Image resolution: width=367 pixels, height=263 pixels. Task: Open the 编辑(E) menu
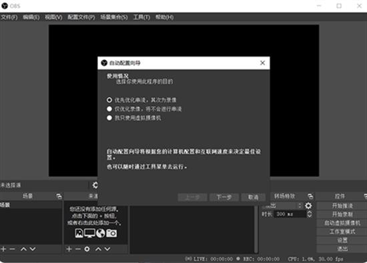click(x=31, y=17)
